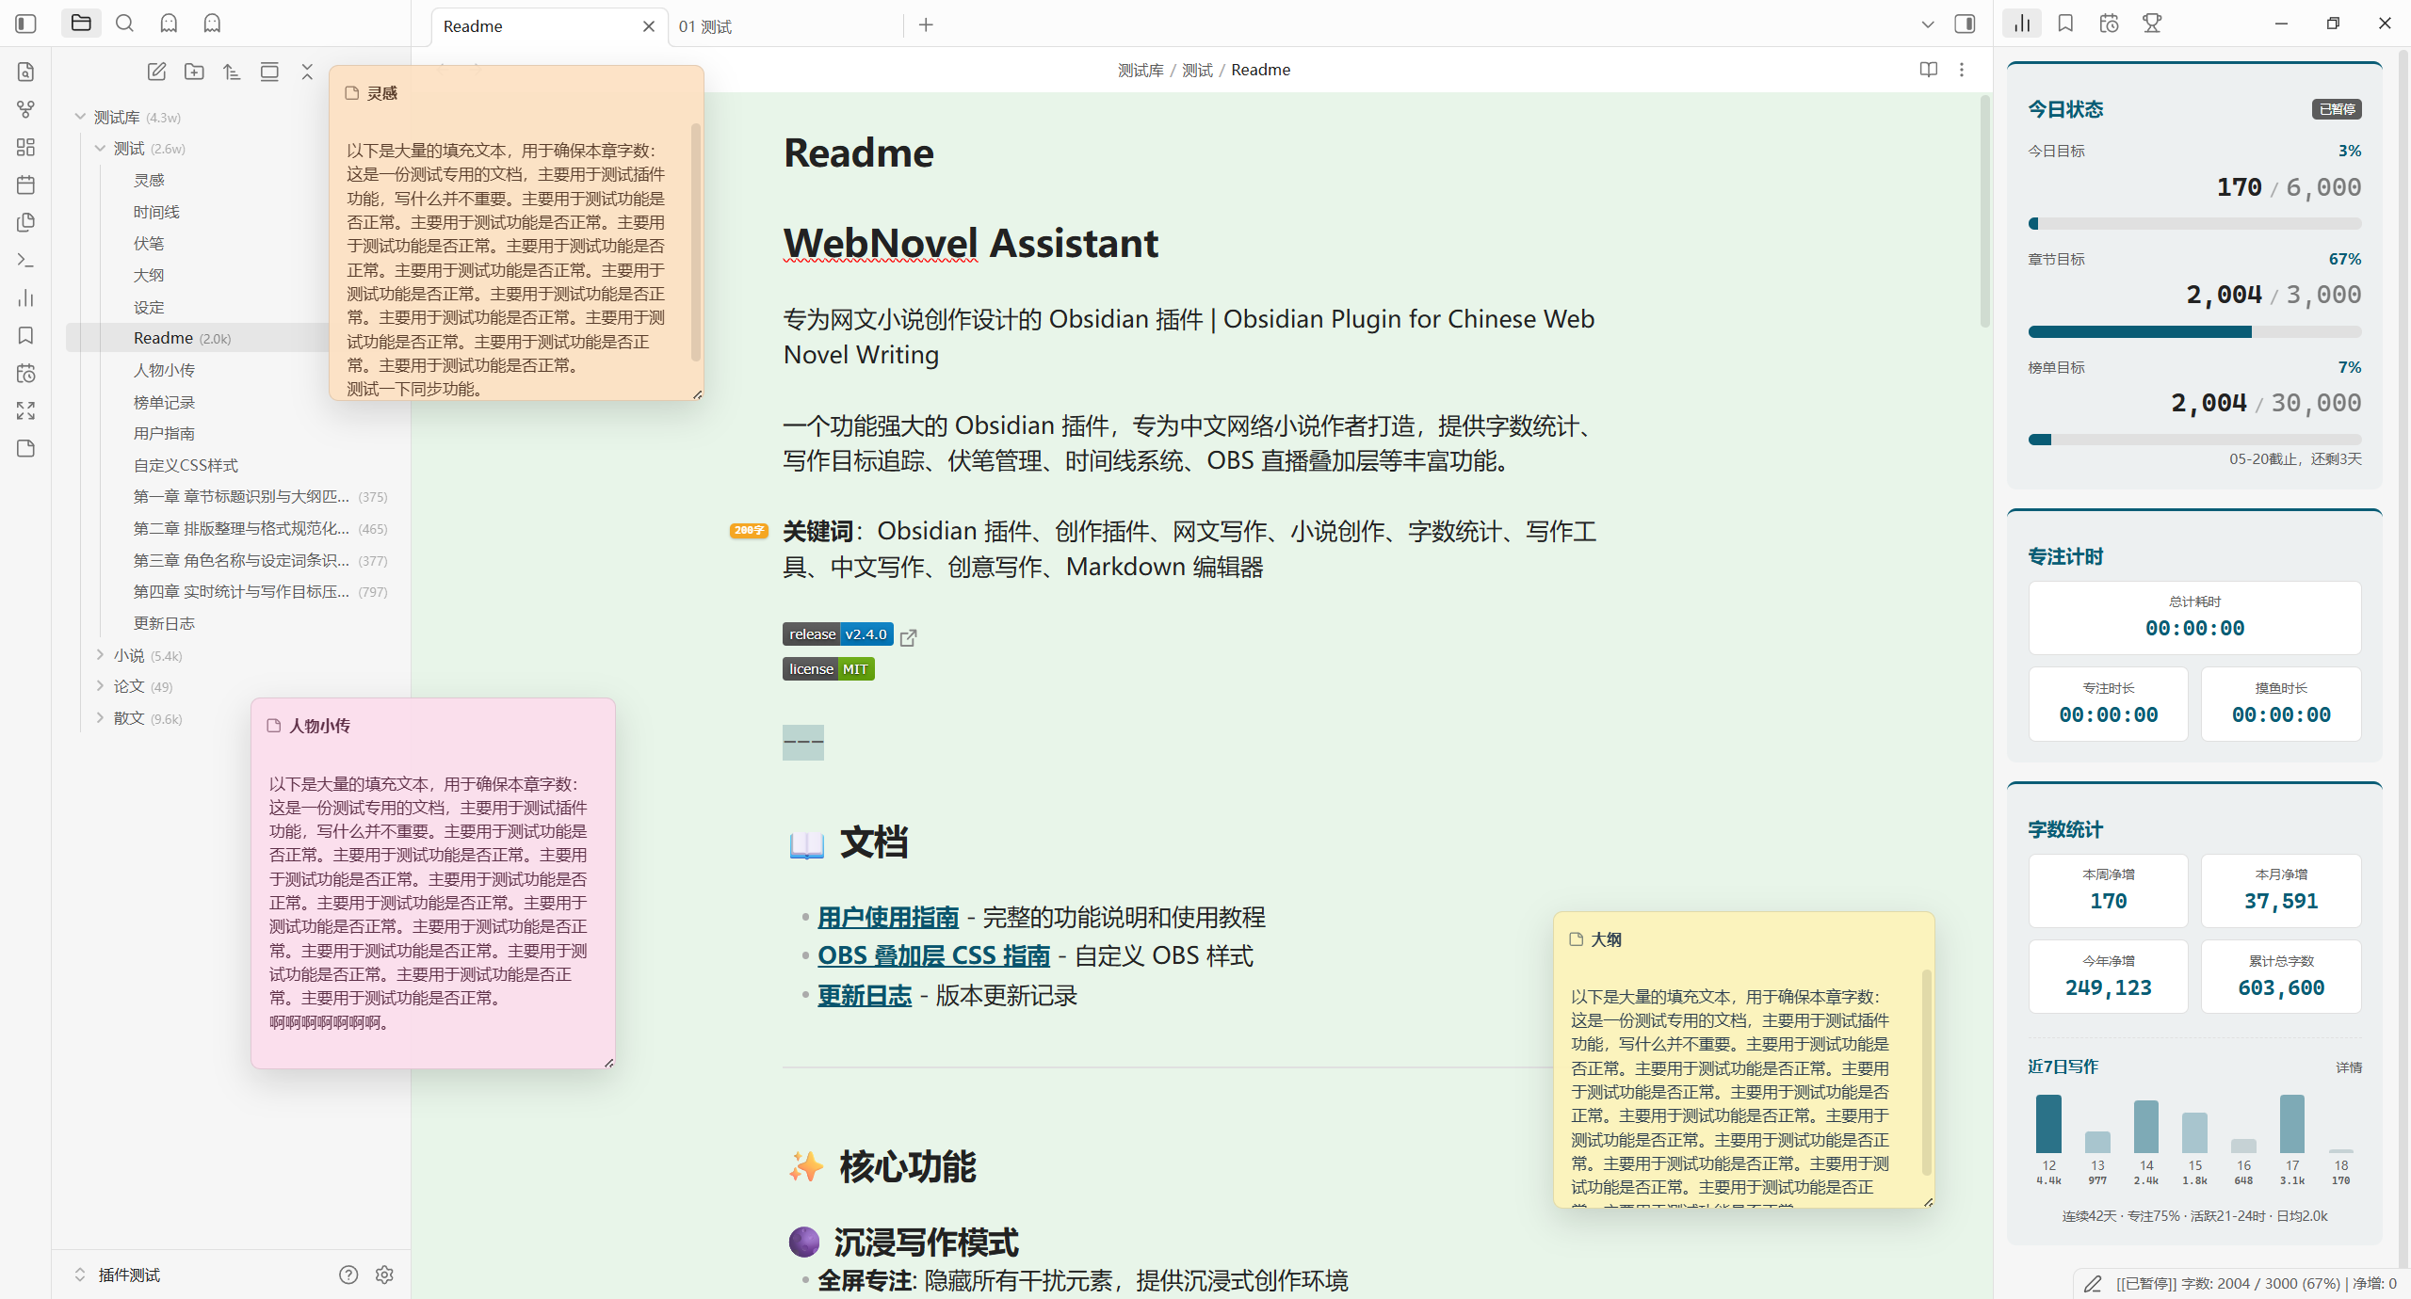Click the 今日目标 progress bar
Screen dimensions: 2411x1299
(2194, 224)
